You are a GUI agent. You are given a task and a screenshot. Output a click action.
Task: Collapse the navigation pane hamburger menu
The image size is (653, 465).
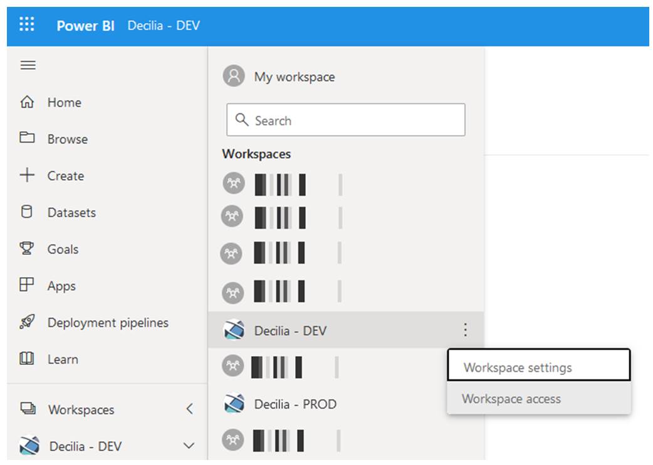click(28, 65)
